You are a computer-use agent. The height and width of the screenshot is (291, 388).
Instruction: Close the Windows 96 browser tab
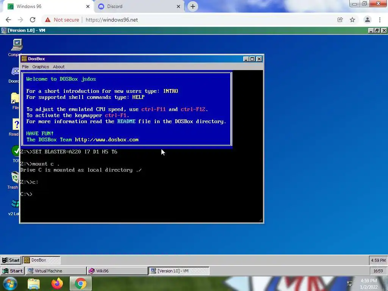88,6
